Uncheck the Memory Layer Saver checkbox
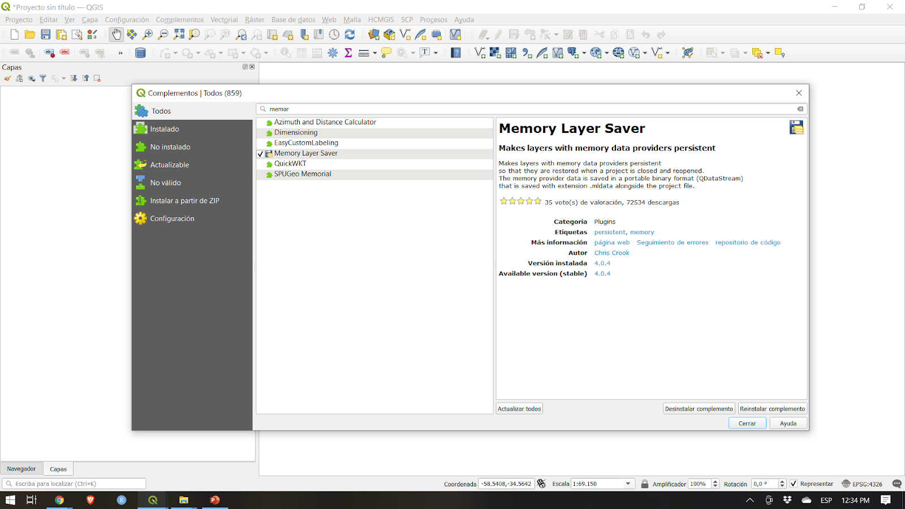The image size is (905, 509). coord(260,154)
